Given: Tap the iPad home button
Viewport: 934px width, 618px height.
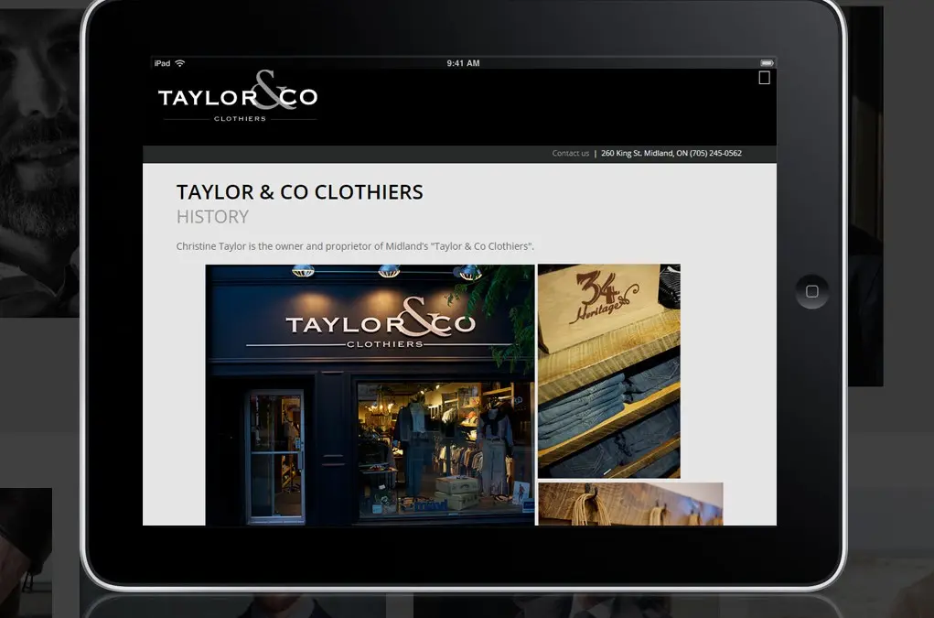Looking at the screenshot, I should pyautogui.click(x=812, y=291).
